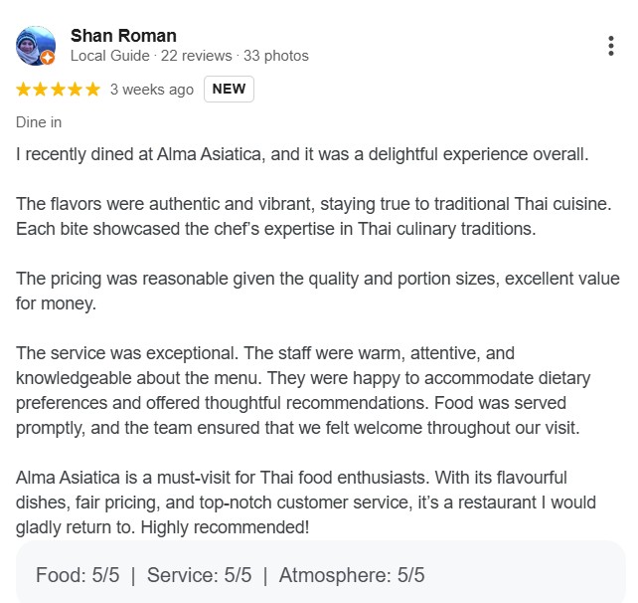Click the "Dine in" label
Screen dimensions: 638x603
click(x=39, y=122)
